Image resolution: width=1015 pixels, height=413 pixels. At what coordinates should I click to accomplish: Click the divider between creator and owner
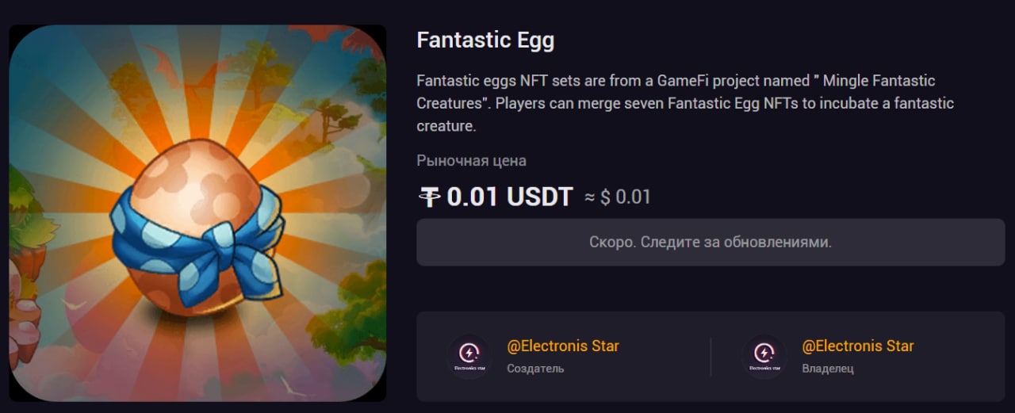click(x=710, y=357)
